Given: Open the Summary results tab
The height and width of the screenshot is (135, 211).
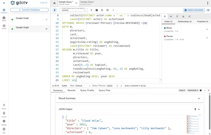Looking at the screenshot, I should tap(58, 90).
